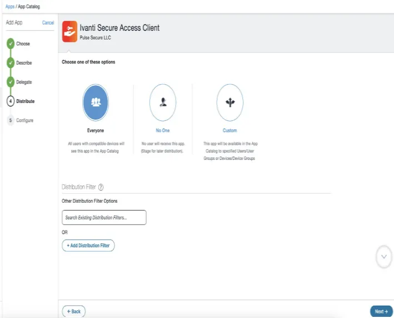Go to the Choose step
Image resolution: width=394 pixels, height=318 pixels.
pos(23,43)
